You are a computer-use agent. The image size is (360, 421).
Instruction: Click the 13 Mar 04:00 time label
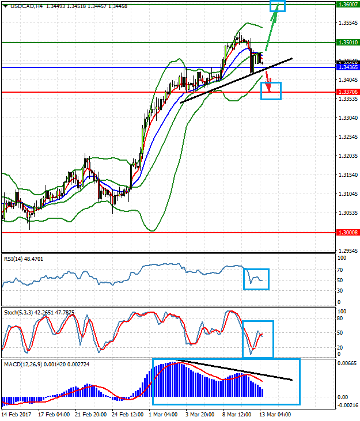tap(275, 415)
